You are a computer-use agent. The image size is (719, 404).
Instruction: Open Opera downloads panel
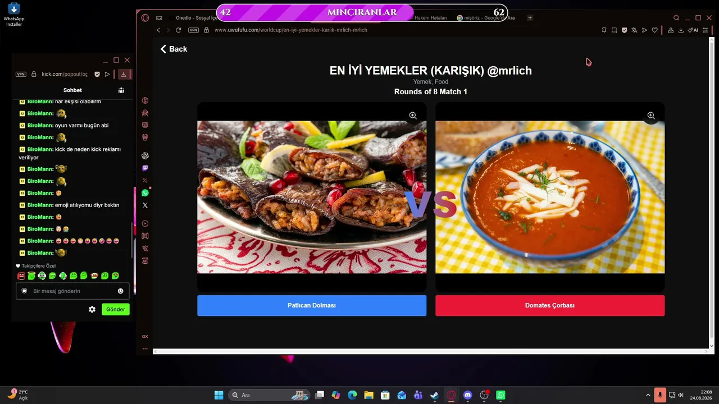[681, 30]
